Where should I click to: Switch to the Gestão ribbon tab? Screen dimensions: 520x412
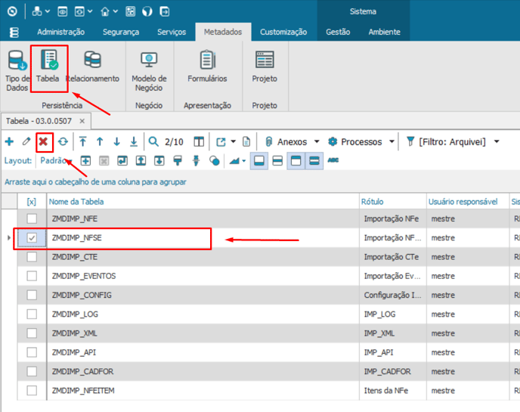tap(338, 33)
